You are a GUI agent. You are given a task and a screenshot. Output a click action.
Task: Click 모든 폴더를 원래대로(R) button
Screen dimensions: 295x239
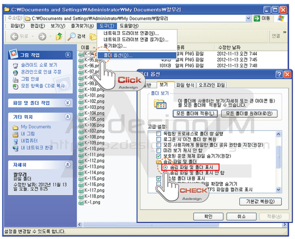[249, 114]
